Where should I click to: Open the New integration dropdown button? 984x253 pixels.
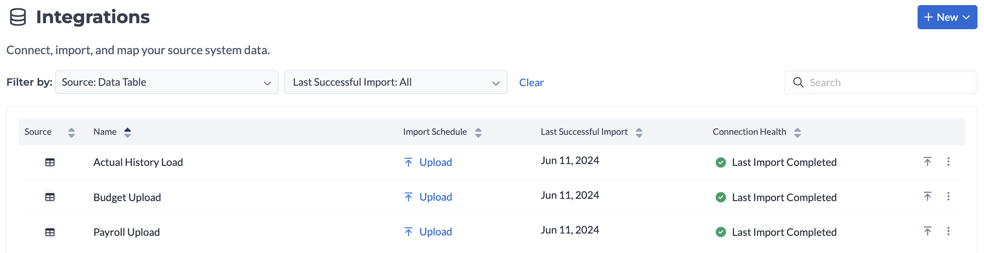[x=947, y=18]
